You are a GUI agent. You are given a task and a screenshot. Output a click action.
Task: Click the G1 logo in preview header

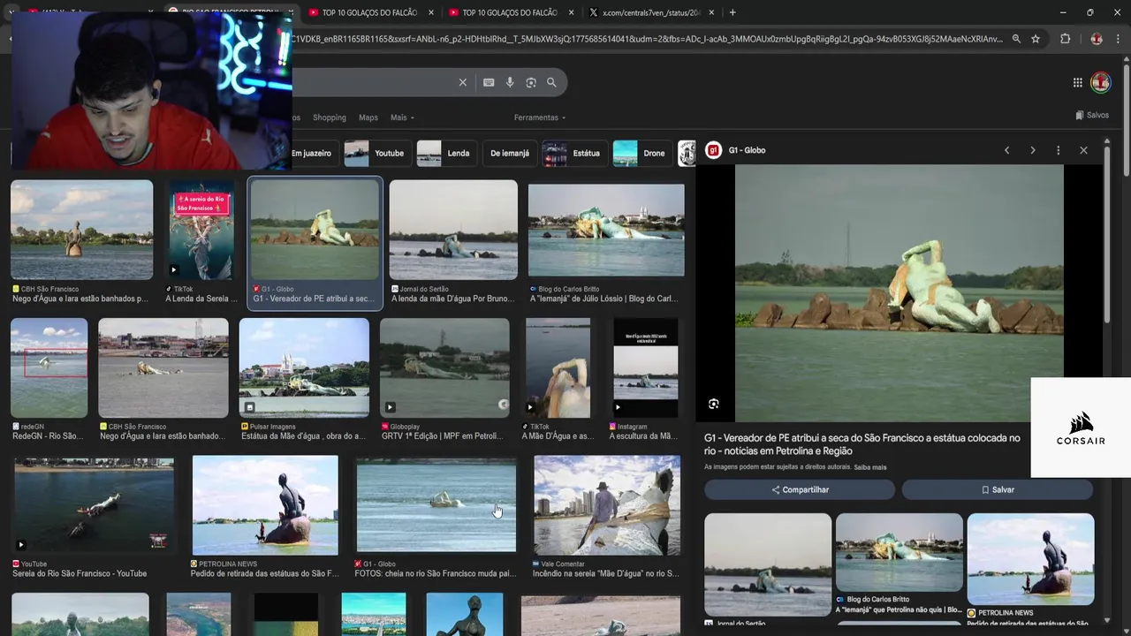[x=714, y=150]
